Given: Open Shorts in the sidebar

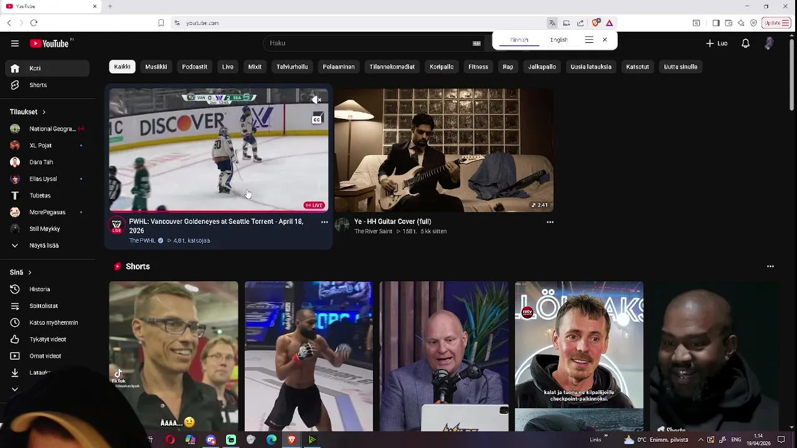Looking at the screenshot, I should 47,85.
